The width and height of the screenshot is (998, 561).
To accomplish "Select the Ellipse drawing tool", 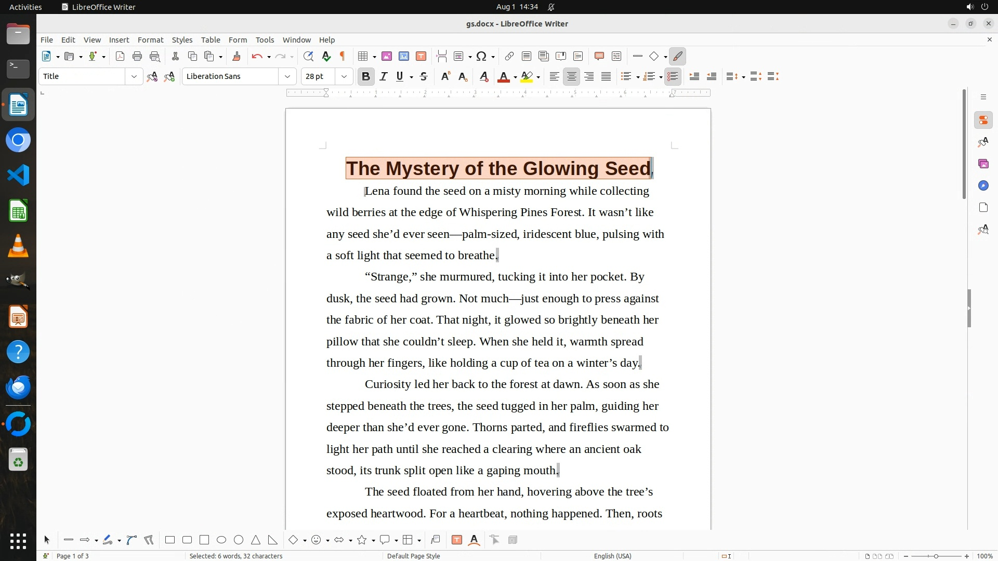I will [x=221, y=540].
